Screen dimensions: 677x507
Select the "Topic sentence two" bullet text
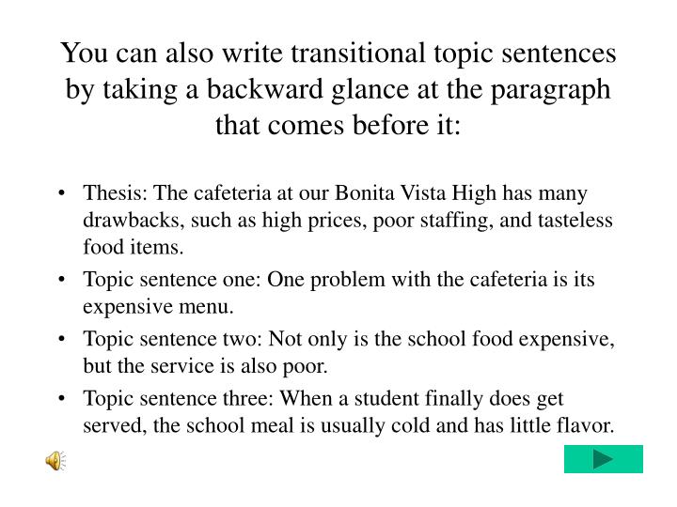coord(348,353)
